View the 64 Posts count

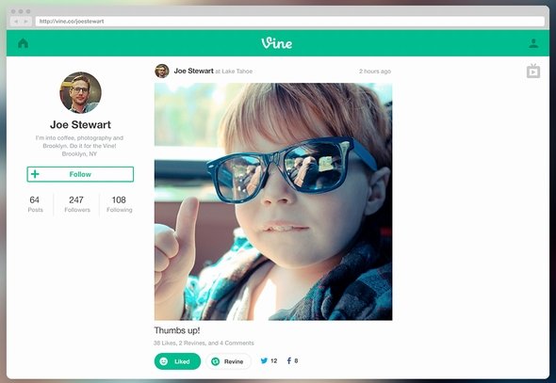[x=35, y=204]
